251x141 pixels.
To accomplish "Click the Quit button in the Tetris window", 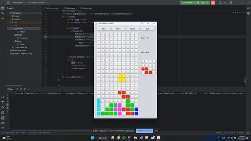I will pyautogui.click(x=147, y=29).
